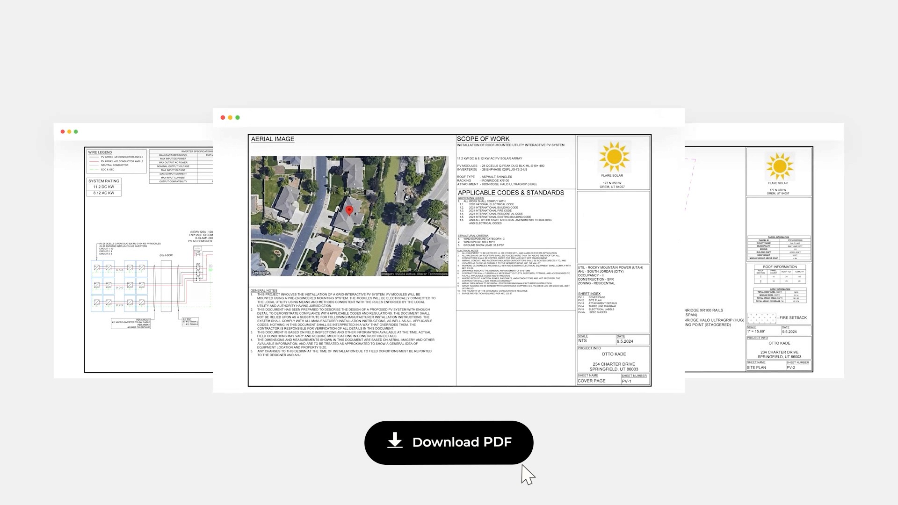Click the "PV-1" sheet number

coord(627,381)
